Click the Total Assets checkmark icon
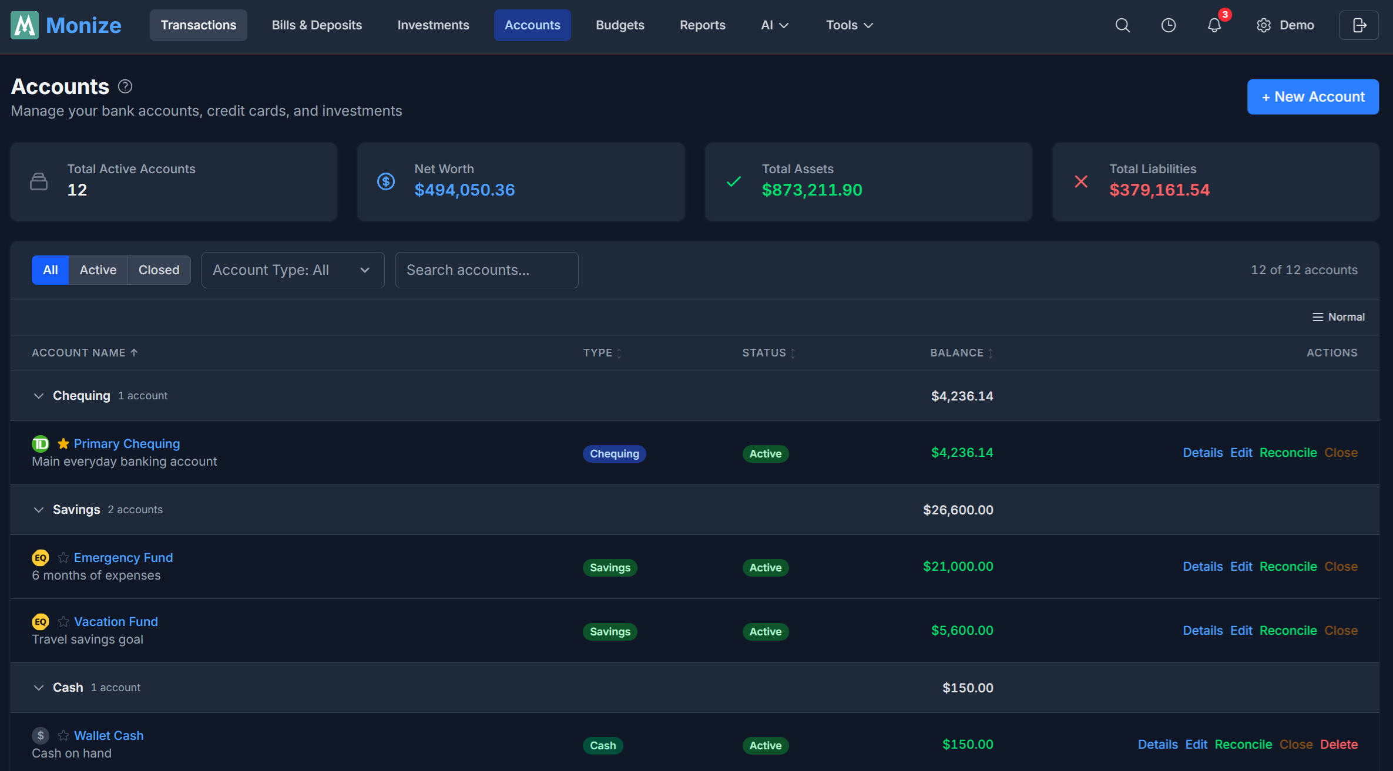Image resolution: width=1393 pixels, height=771 pixels. [x=734, y=181]
